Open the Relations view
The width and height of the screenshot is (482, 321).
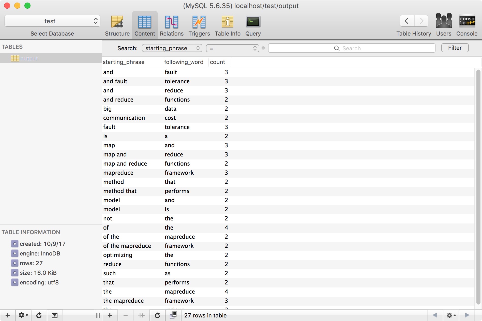coord(172,26)
